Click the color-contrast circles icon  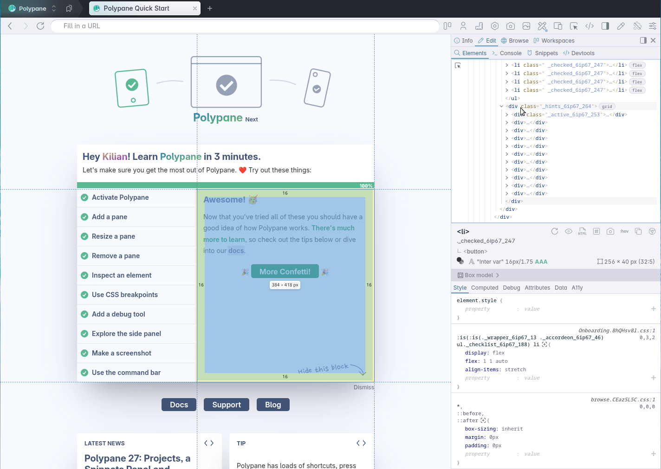(x=460, y=261)
